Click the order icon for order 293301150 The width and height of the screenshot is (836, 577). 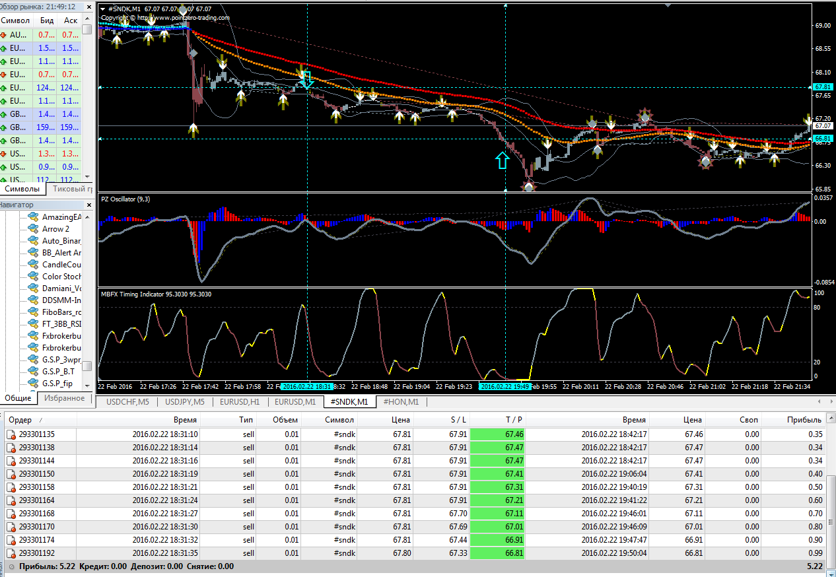pyautogui.click(x=11, y=474)
